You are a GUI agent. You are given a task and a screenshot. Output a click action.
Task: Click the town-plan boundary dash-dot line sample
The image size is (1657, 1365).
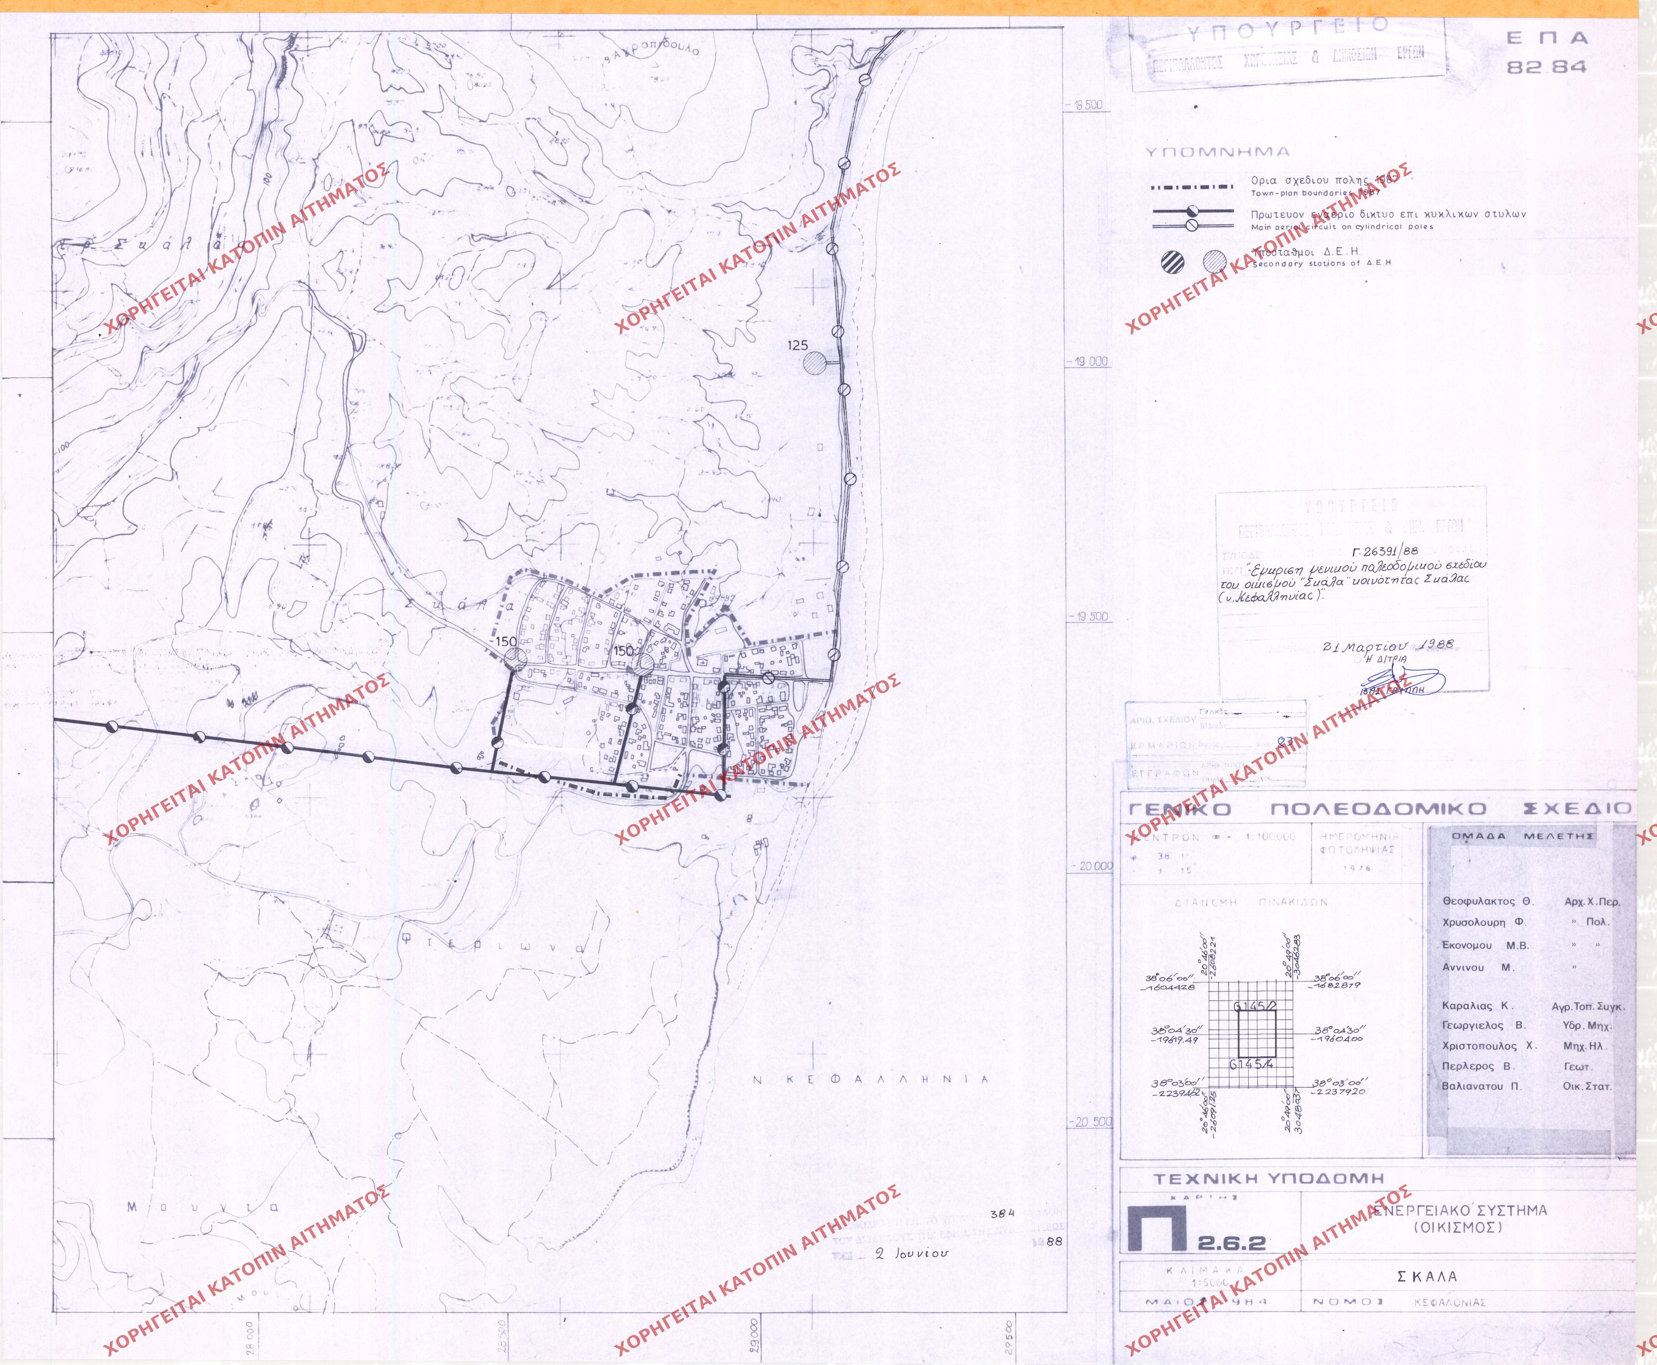pyautogui.click(x=1192, y=188)
